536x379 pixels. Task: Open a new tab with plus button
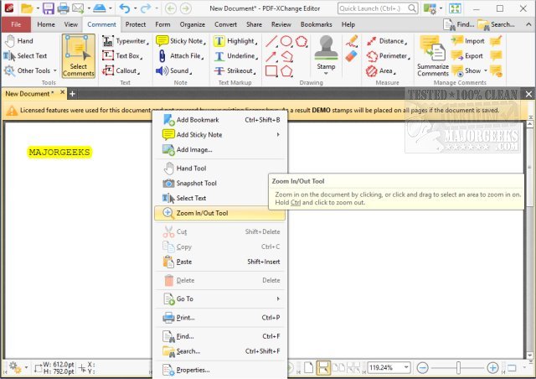73,94
